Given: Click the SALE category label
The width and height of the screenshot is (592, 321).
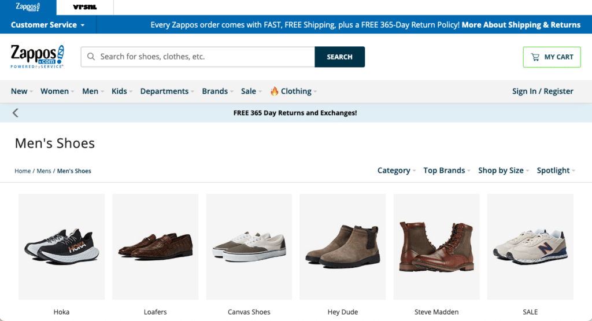Looking at the screenshot, I should [x=530, y=312].
